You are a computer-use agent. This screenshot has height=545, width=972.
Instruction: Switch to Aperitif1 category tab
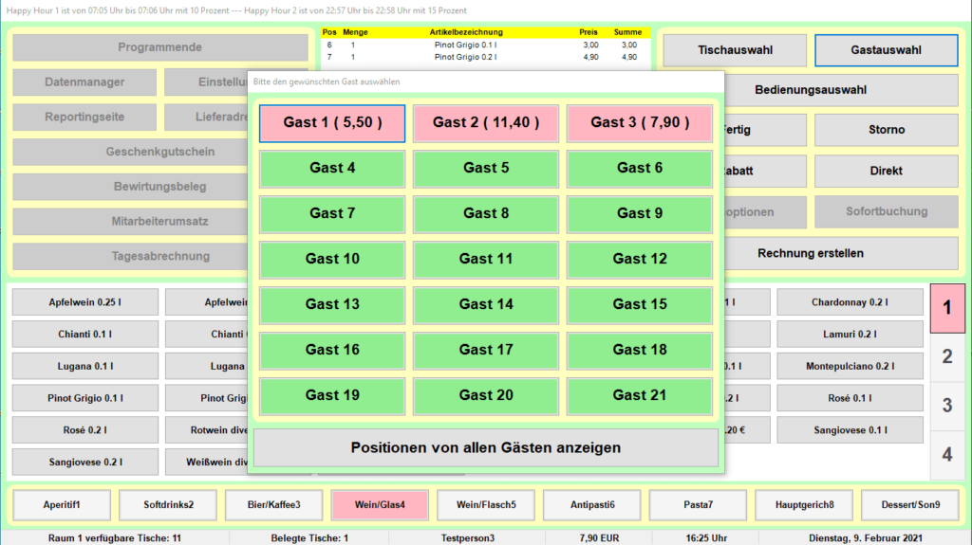tap(62, 505)
